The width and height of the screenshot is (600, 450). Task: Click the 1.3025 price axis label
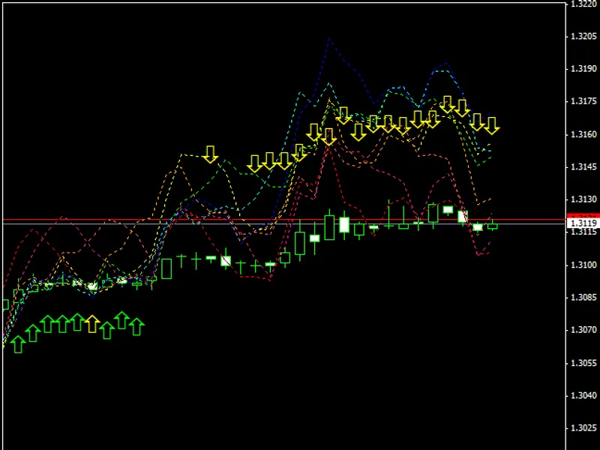(x=583, y=427)
